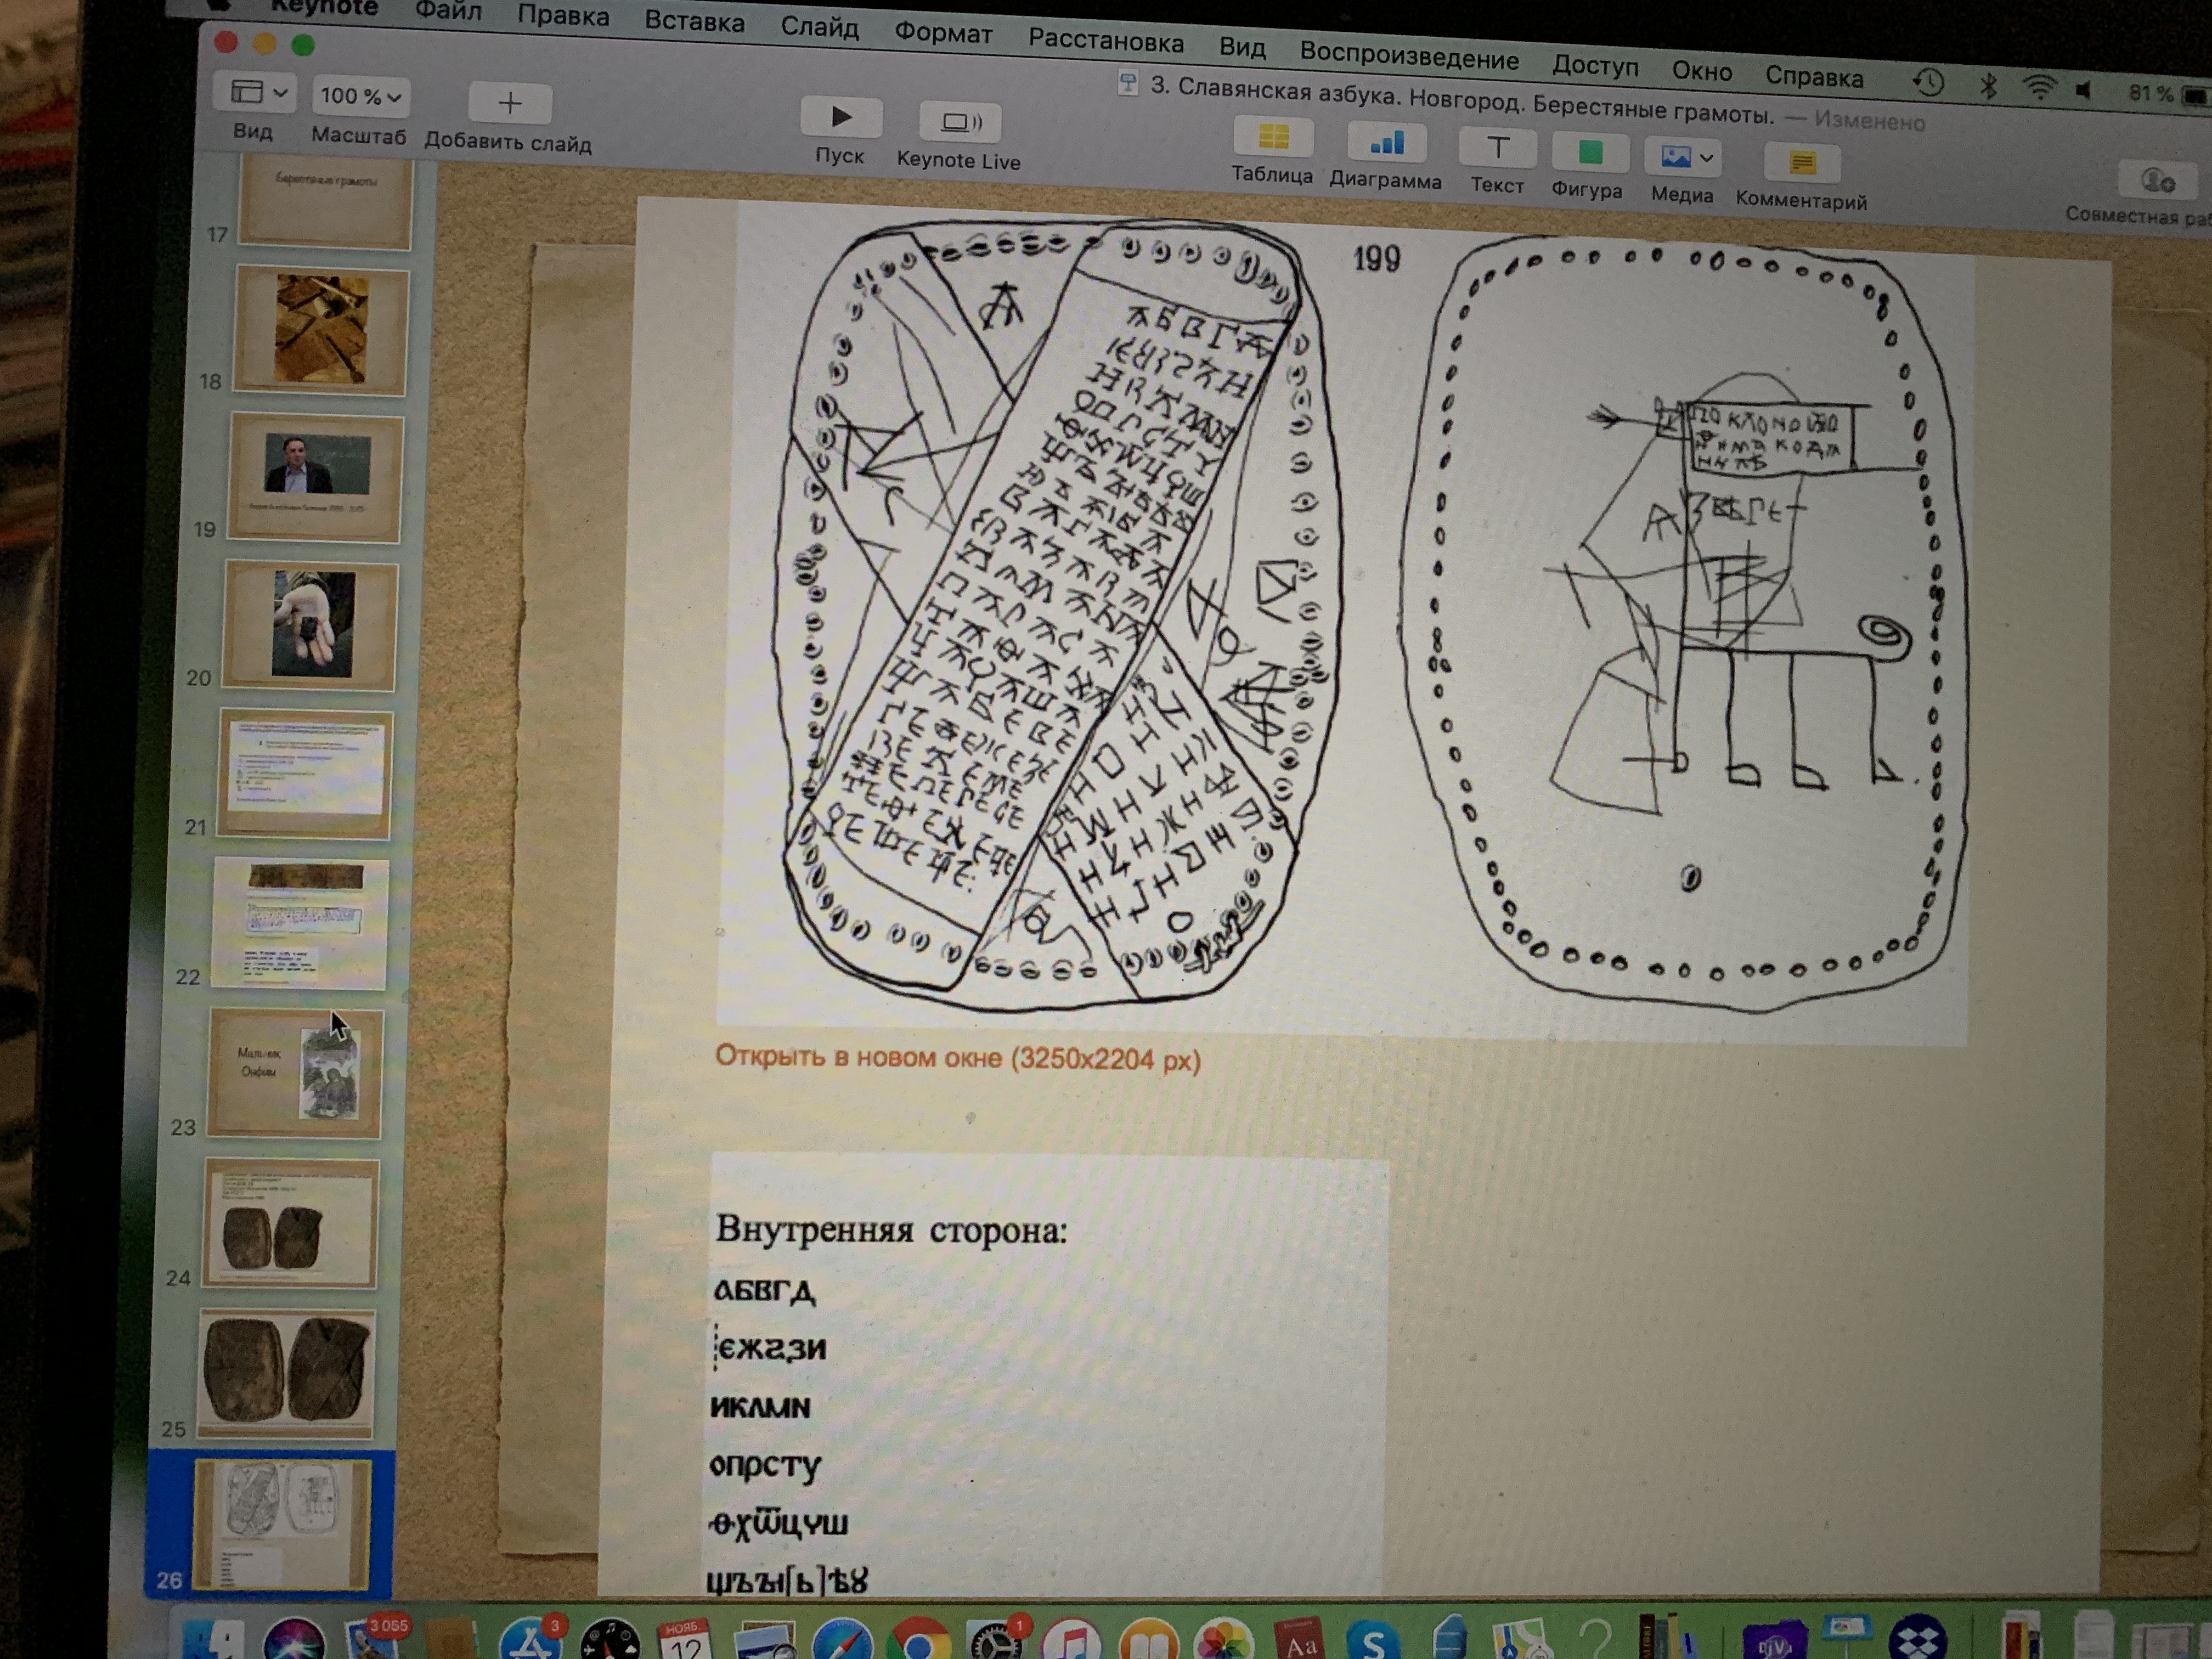Image resolution: width=2212 pixels, height=1659 pixels.
Task: Select slide 22 thumbnail
Action: 299,923
